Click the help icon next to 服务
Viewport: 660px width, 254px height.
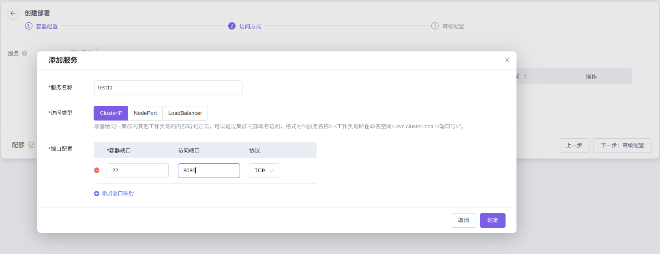[x=25, y=53]
